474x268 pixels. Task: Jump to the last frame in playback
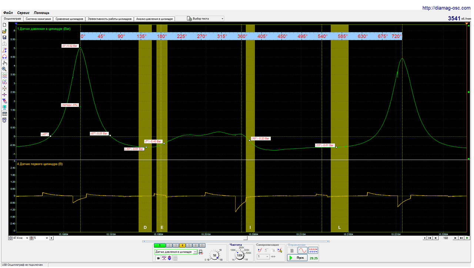pos(462,238)
